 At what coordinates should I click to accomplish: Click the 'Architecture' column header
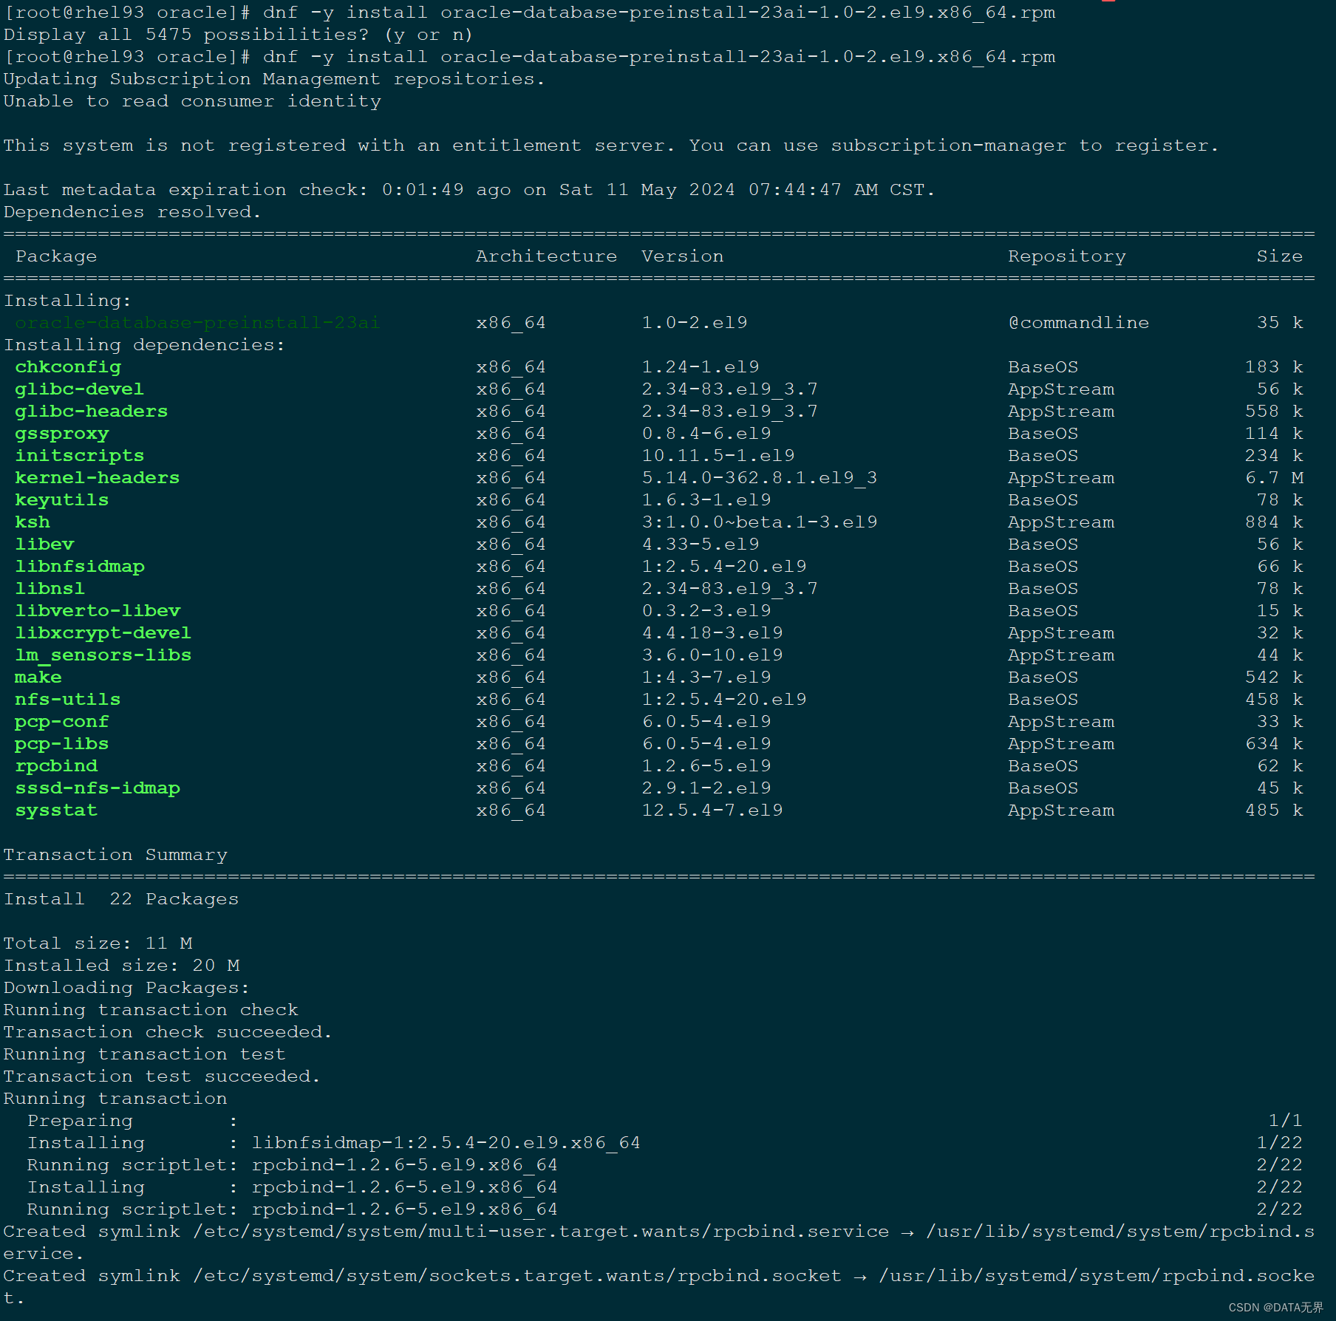(x=546, y=256)
